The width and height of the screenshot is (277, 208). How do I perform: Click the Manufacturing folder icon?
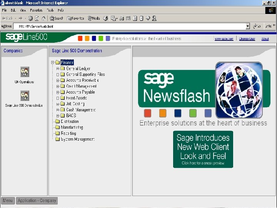(57, 127)
